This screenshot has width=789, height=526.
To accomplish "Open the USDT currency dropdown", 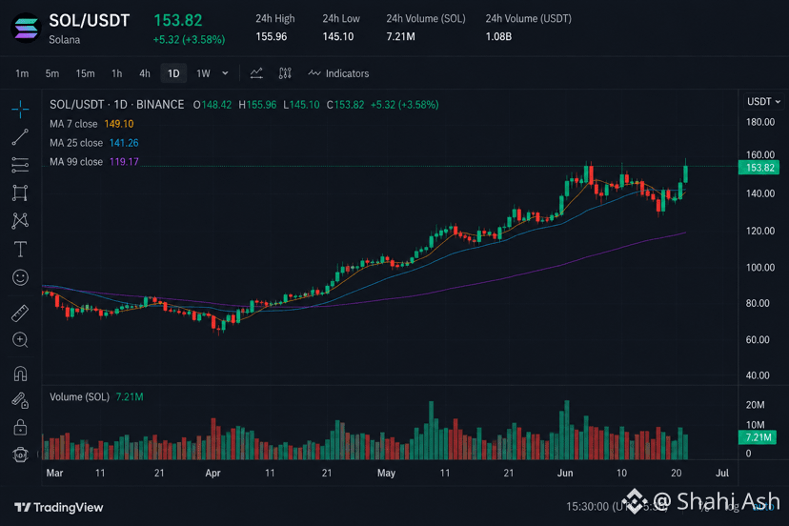I will click(x=763, y=102).
